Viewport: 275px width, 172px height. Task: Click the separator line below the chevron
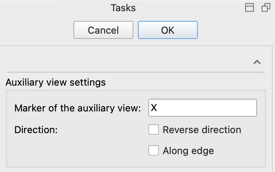point(135,72)
